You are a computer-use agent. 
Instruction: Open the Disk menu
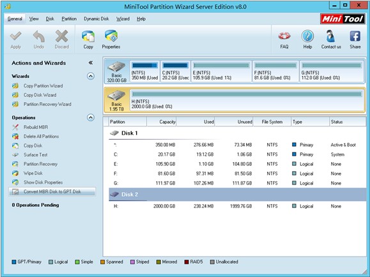(50, 19)
